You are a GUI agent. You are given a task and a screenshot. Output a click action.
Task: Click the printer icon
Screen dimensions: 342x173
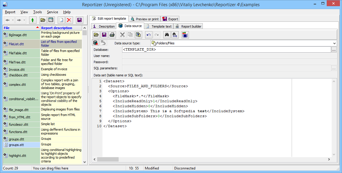pyautogui.click(x=112, y=35)
